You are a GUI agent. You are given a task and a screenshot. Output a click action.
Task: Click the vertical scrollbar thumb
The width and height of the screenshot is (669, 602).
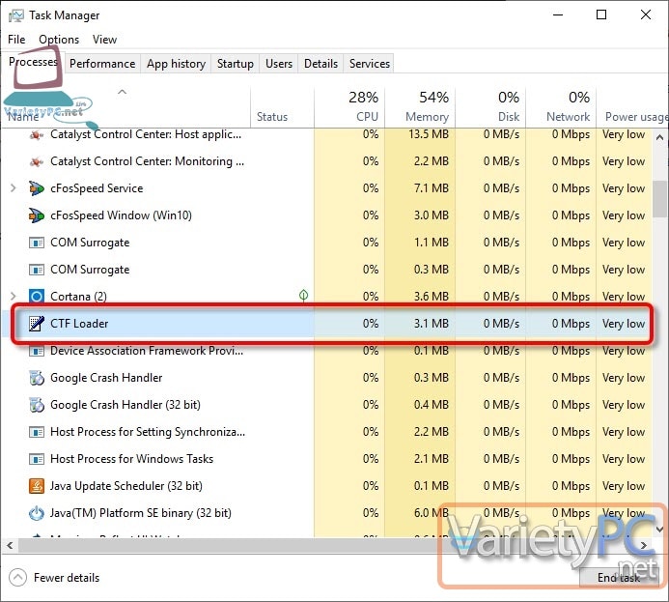(x=659, y=199)
